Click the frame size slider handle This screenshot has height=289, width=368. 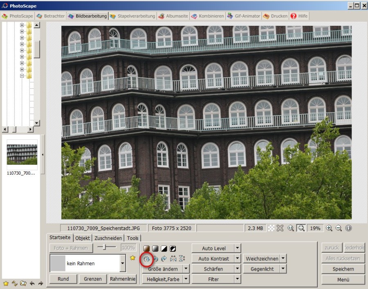coord(104,247)
